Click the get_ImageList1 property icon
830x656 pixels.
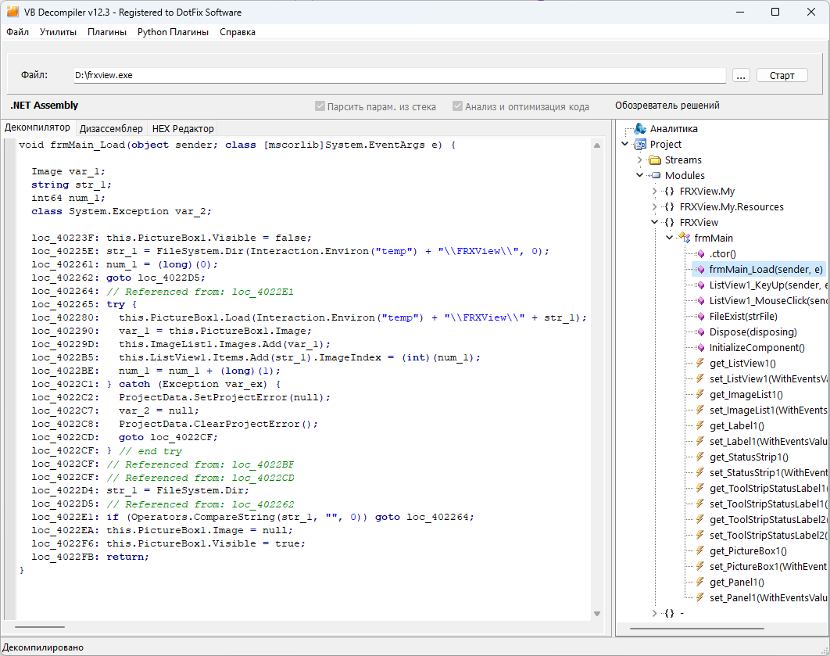(x=700, y=394)
